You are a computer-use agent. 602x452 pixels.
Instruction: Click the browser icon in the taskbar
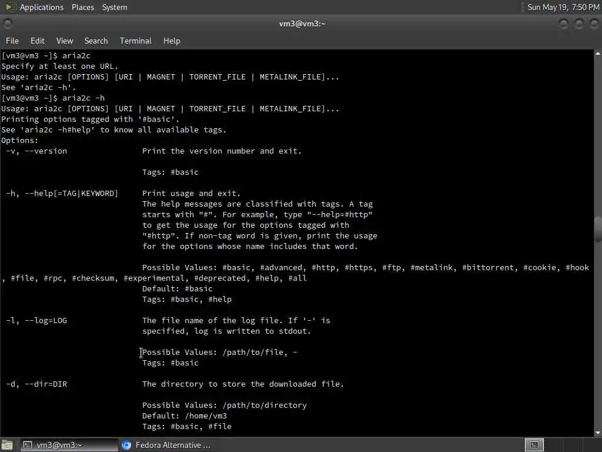click(x=126, y=445)
